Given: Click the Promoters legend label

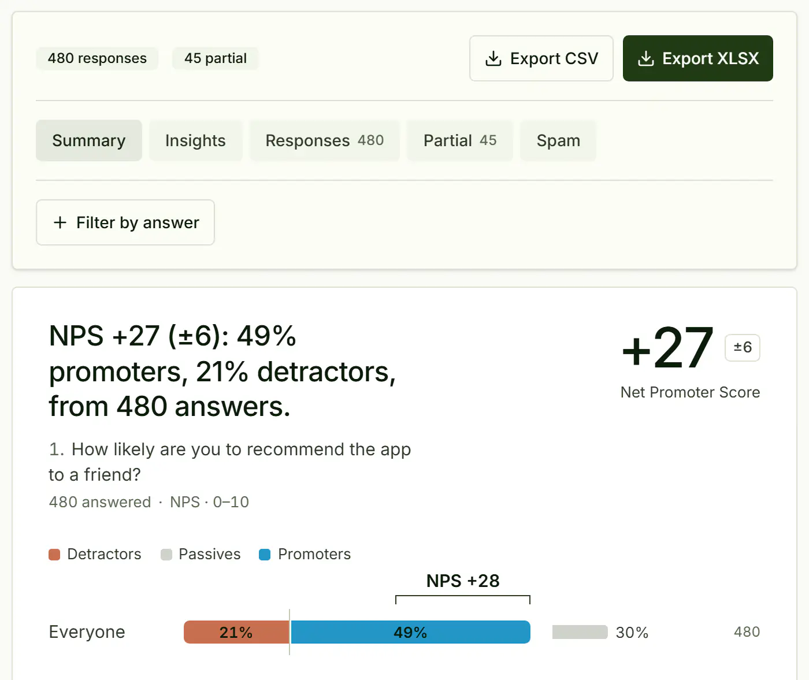Looking at the screenshot, I should (314, 555).
